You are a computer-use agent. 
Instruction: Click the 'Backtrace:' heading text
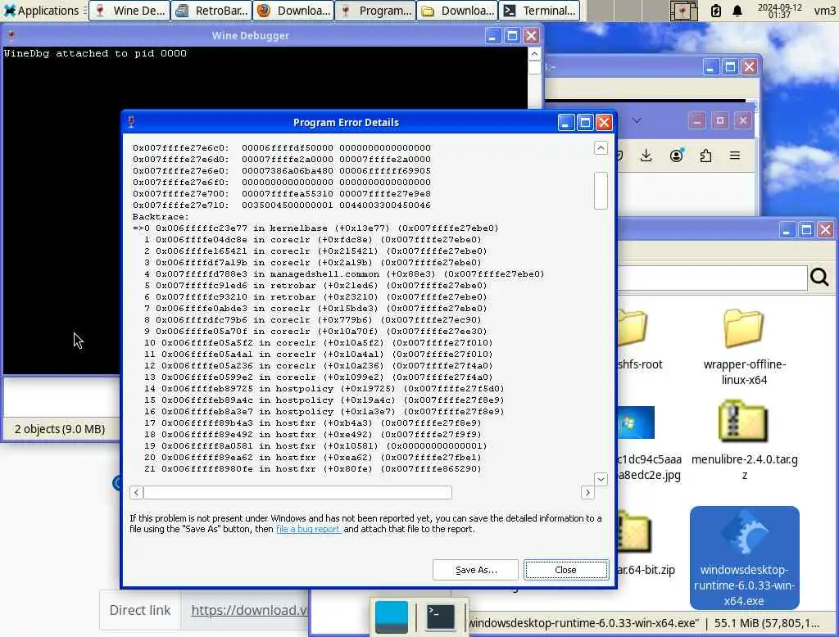pos(161,217)
